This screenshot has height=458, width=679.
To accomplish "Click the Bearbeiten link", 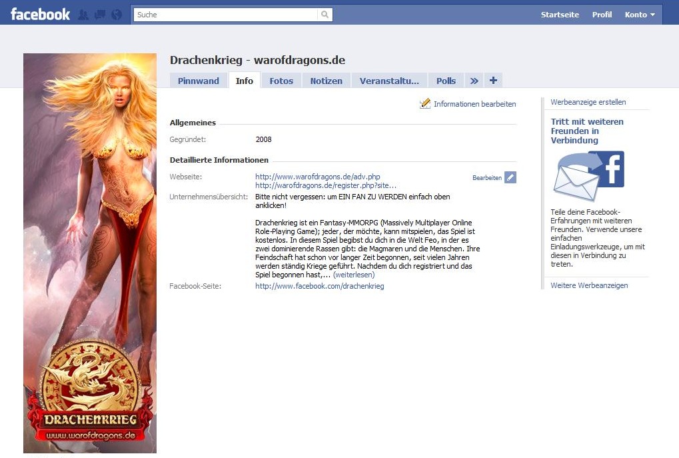I will click(487, 177).
